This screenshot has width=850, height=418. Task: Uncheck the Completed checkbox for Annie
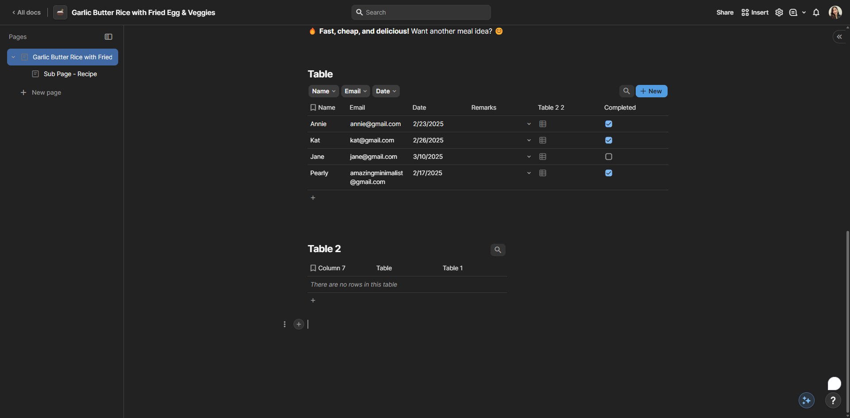click(609, 124)
